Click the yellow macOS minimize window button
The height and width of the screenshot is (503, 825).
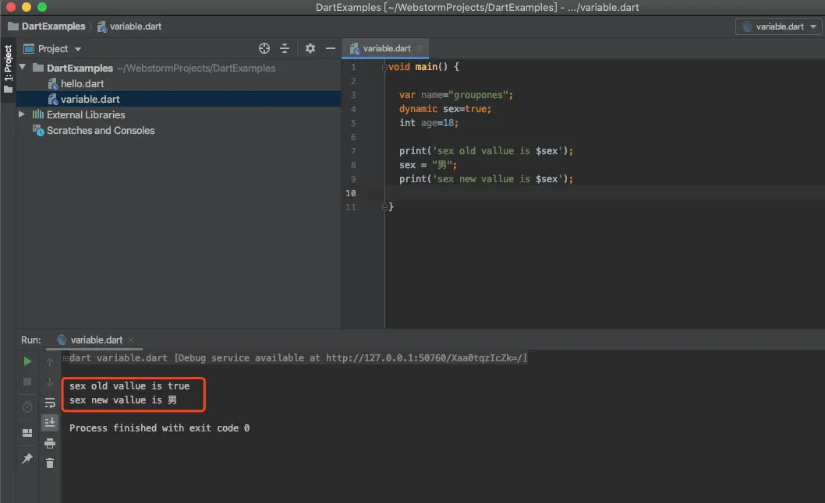[27, 7]
